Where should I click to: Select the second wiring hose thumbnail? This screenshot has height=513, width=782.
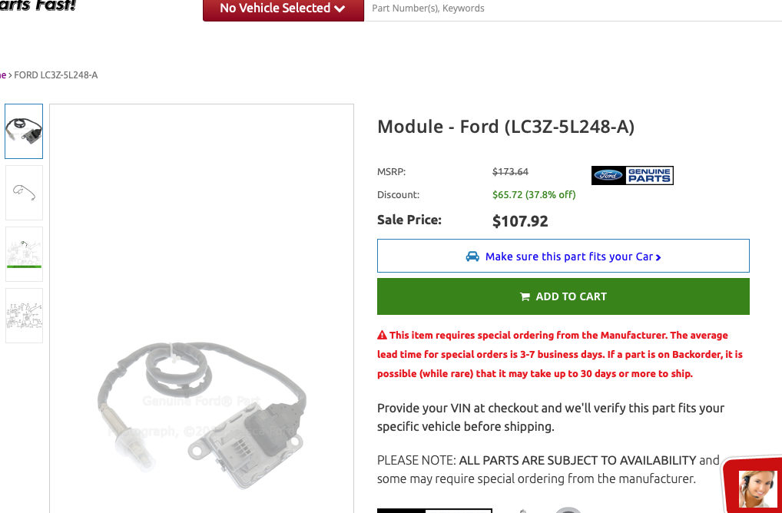click(x=24, y=192)
